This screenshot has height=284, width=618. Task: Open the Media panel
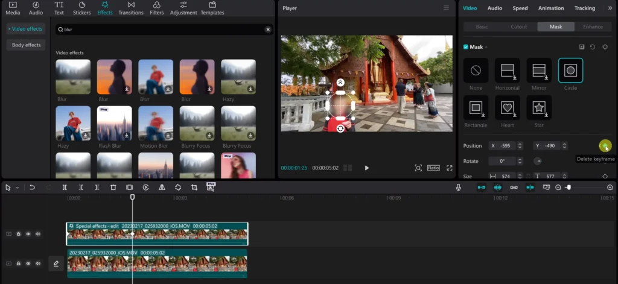(x=13, y=8)
